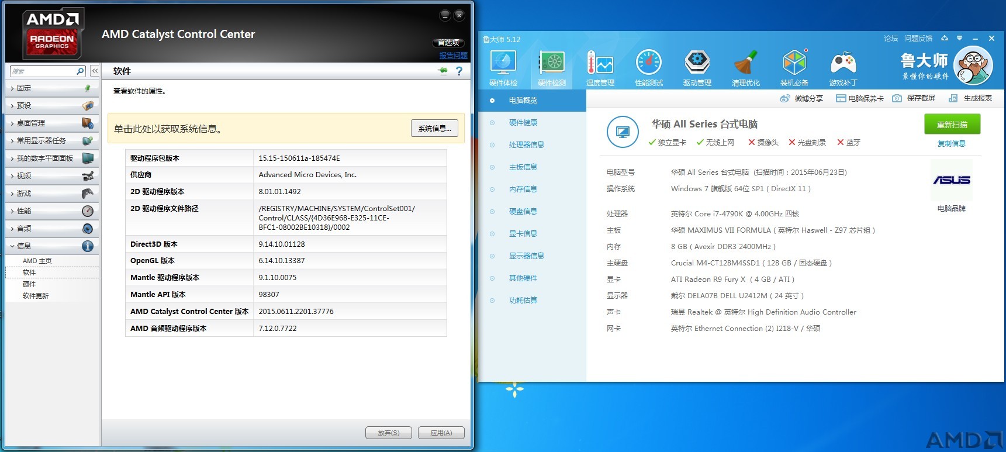Share via 微博分享 icon
1006x452 pixels.
click(801, 98)
